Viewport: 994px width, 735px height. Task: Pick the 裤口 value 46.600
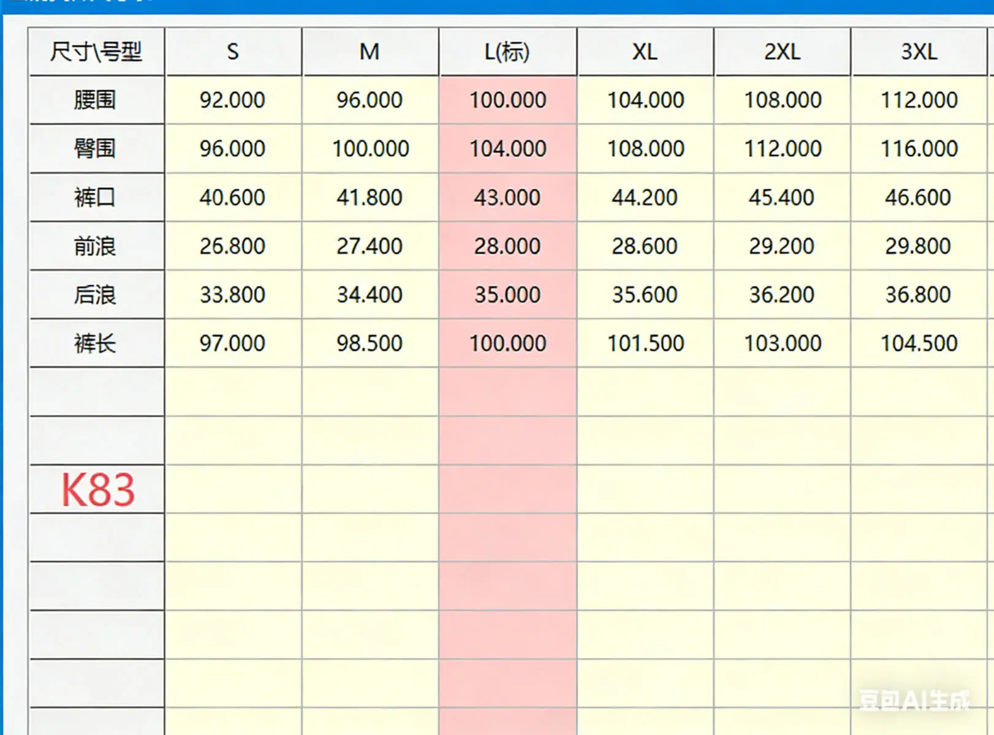pos(919,197)
